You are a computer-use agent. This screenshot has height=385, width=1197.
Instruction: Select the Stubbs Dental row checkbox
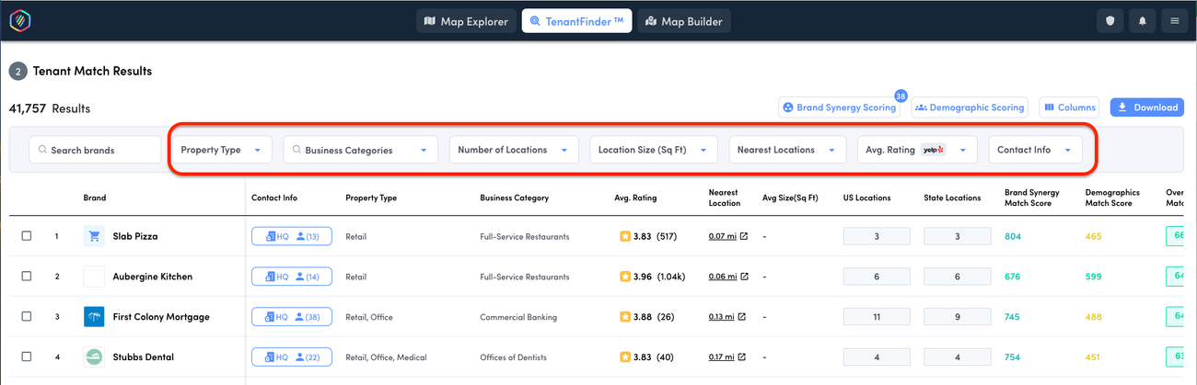point(27,357)
